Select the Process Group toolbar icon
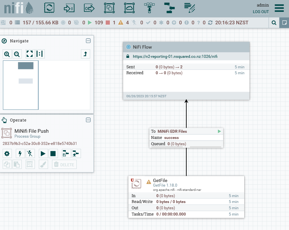The height and width of the screenshot is (230, 289). pos(109,8)
